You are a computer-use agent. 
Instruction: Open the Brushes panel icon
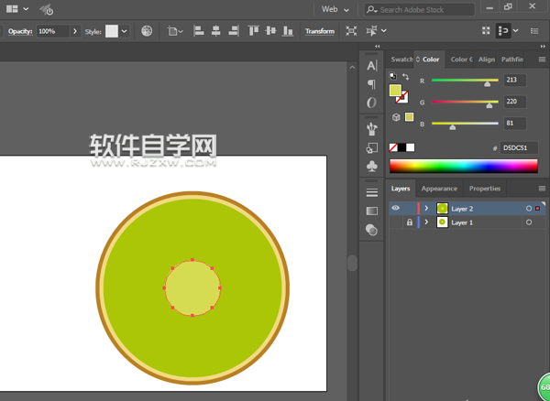tap(371, 127)
